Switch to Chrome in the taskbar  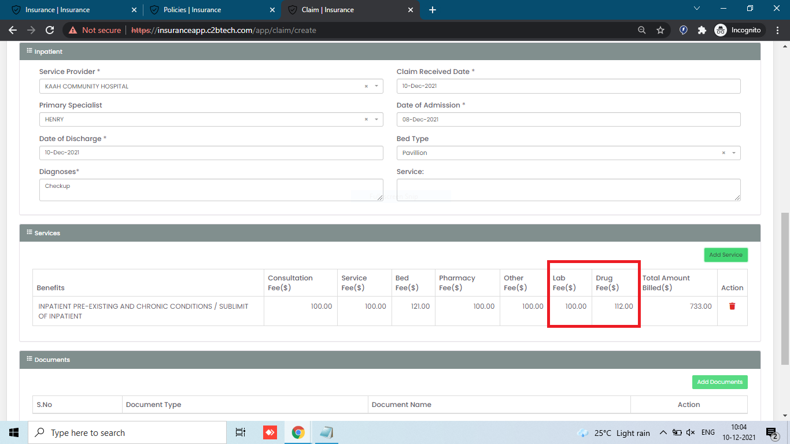(298, 432)
